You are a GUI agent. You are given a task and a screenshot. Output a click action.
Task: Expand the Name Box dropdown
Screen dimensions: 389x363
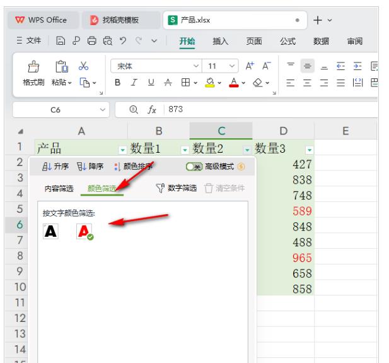click(103, 110)
